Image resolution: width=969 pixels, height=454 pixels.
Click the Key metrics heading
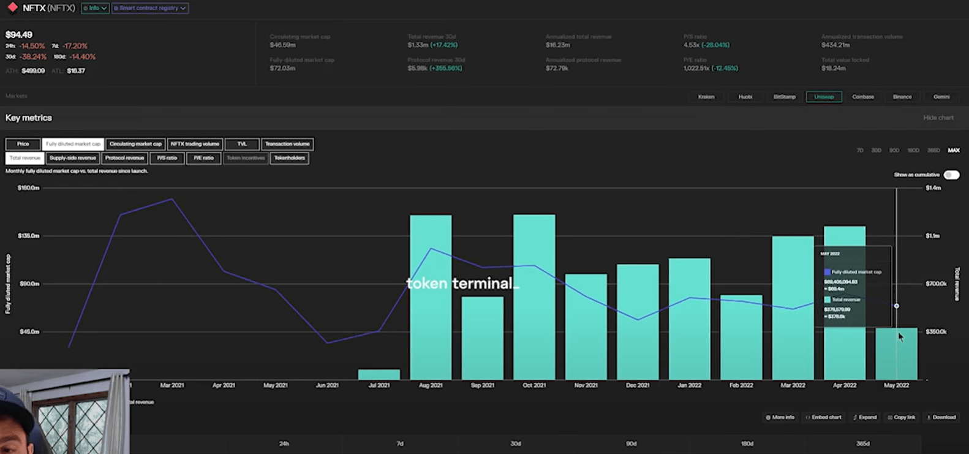pyautogui.click(x=29, y=118)
